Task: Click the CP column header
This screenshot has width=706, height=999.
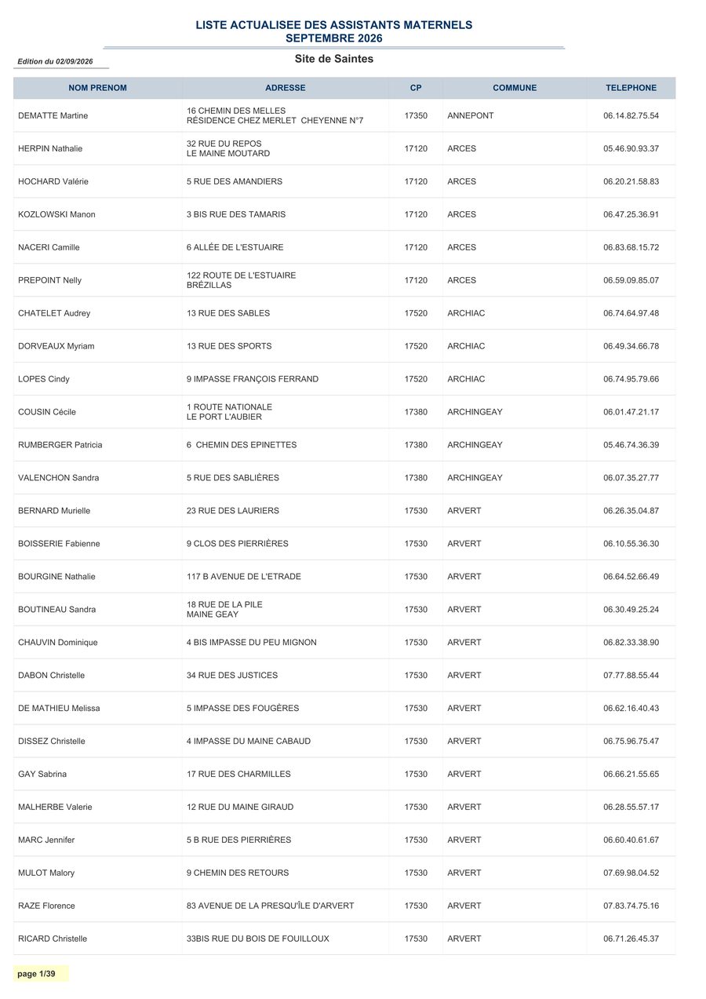Action: tap(416, 88)
